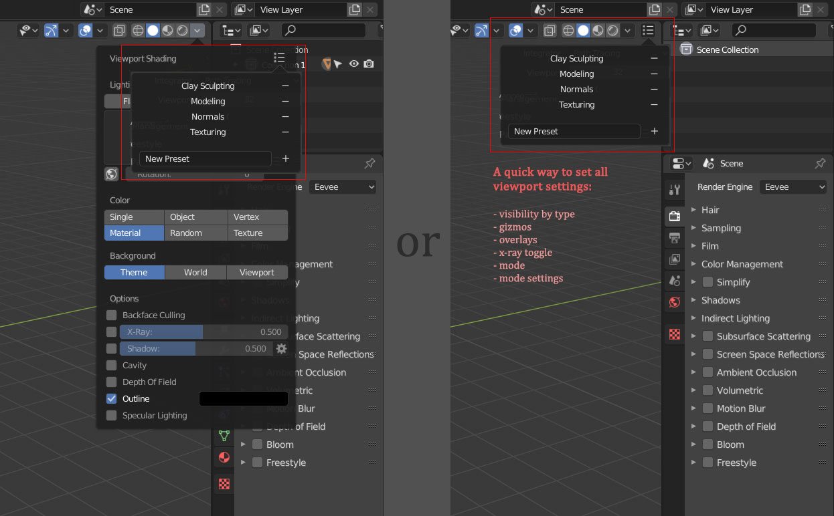The height and width of the screenshot is (516, 834).
Task: Enable Specular Lighting checkbox
Action: point(111,415)
